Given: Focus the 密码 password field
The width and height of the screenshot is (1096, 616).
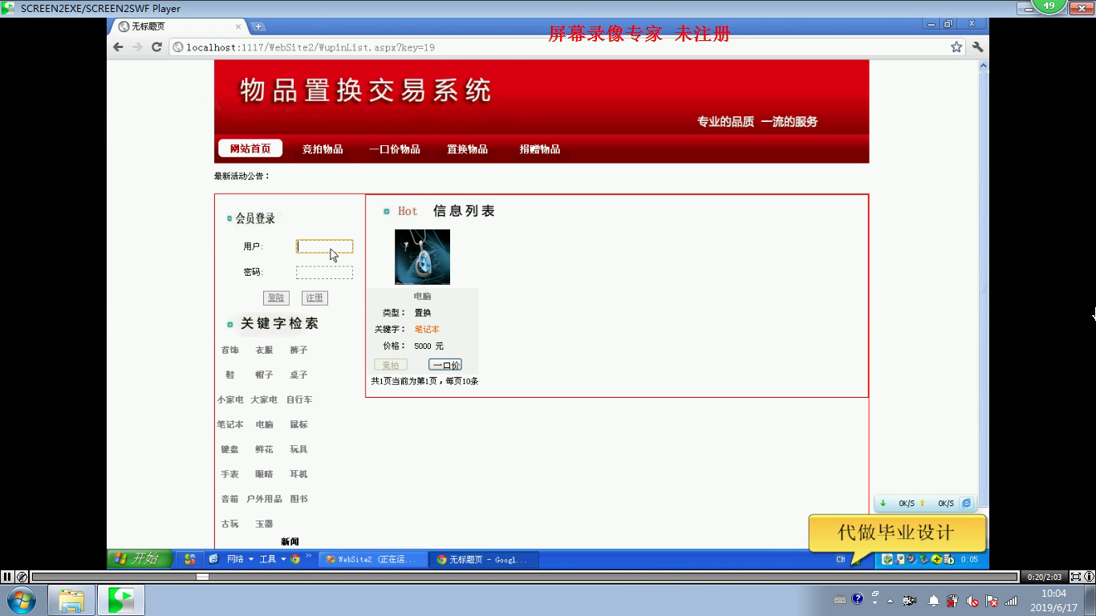Looking at the screenshot, I should tap(324, 273).
